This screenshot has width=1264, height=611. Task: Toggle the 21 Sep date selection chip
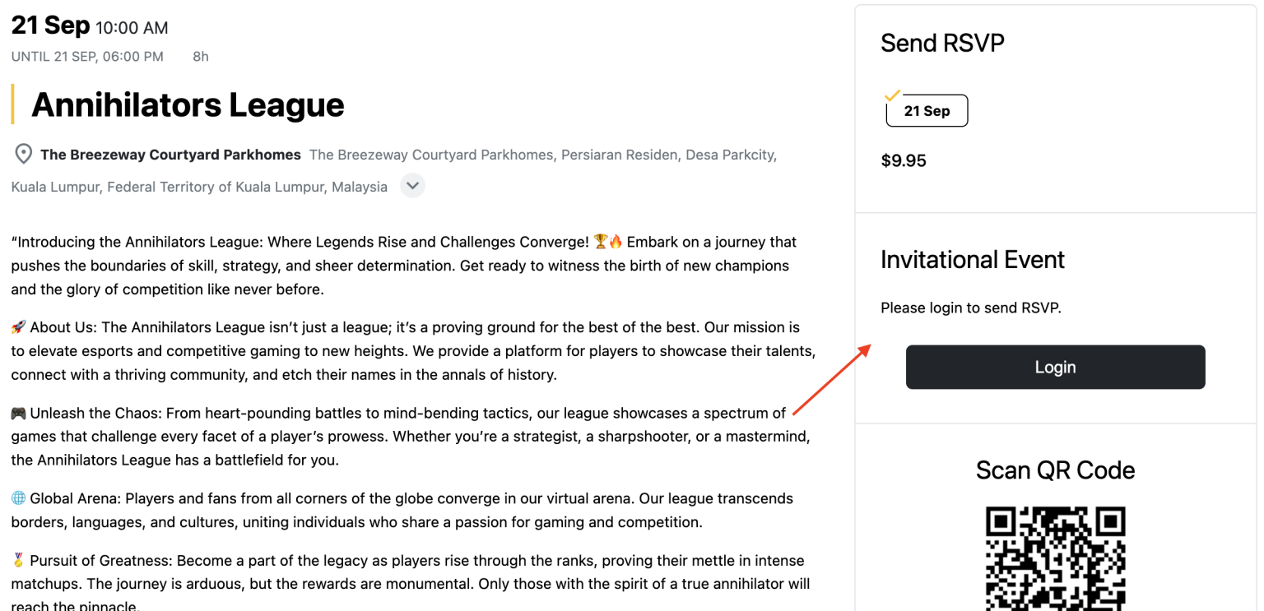click(x=927, y=111)
